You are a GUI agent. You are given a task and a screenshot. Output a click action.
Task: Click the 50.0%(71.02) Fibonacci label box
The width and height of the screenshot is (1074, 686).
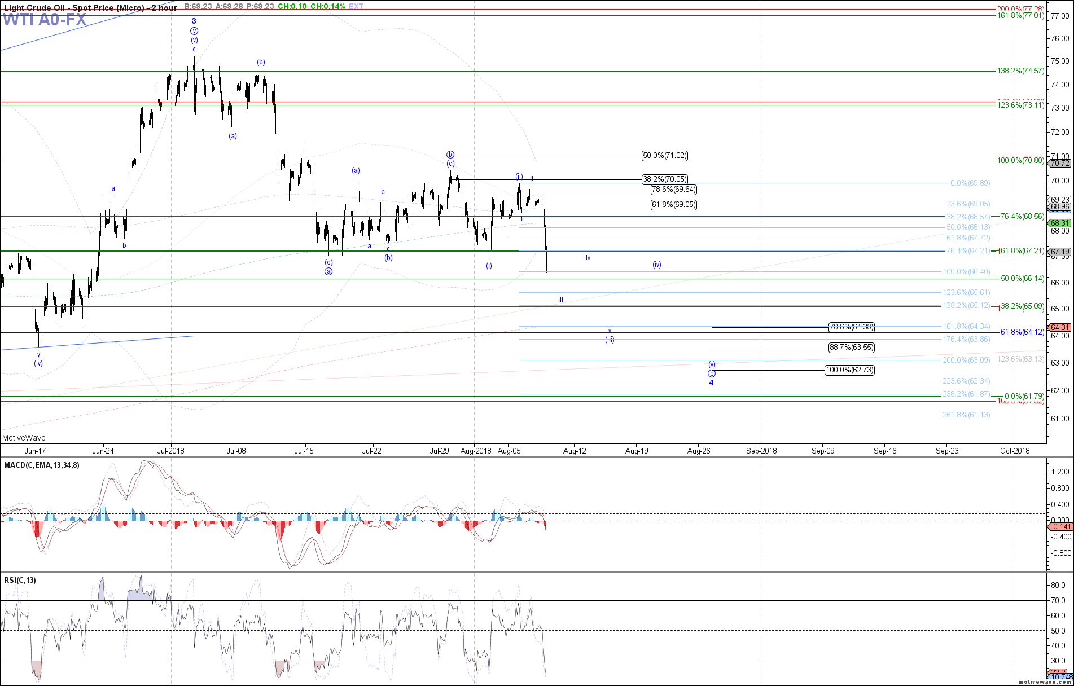coord(665,156)
